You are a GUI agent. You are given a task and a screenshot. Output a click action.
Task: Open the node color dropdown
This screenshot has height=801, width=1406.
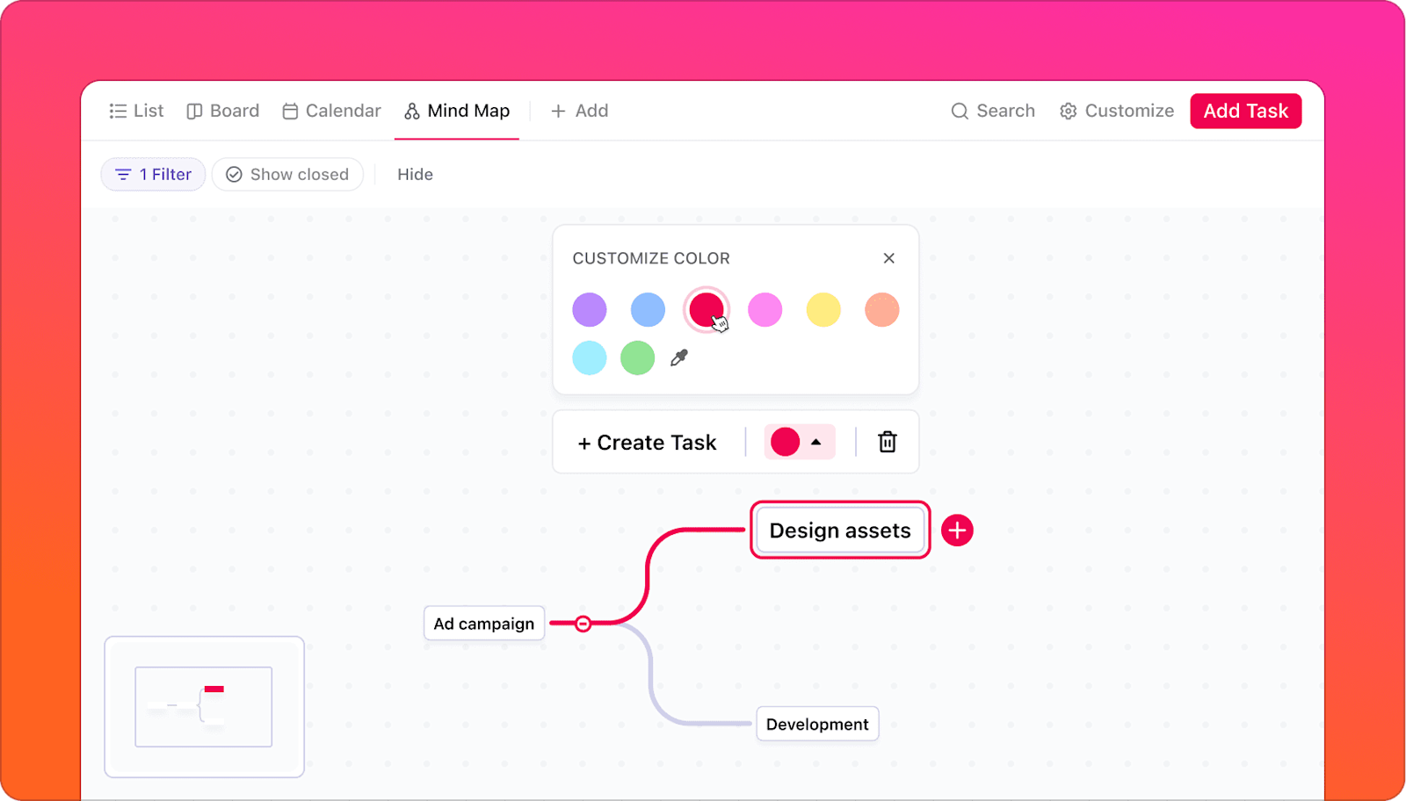coord(815,442)
